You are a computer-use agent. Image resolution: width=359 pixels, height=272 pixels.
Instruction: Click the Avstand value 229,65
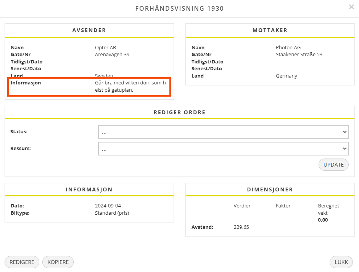[x=241, y=227]
